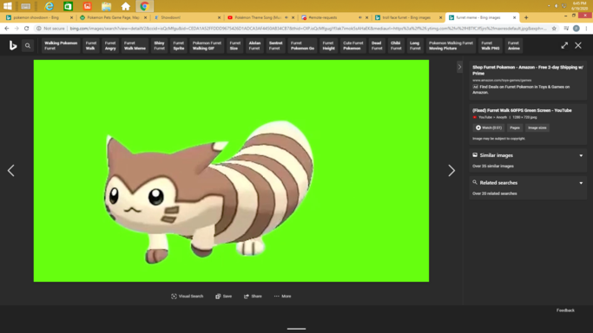The image size is (593, 333).
Task: Select the Pokemon Furret Walking GIF chip
Action: (x=207, y=46)
